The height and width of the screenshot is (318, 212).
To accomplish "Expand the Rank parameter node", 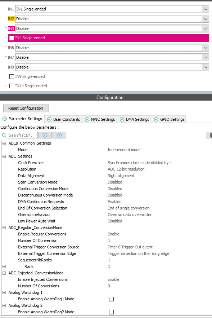I will (4, 266).
